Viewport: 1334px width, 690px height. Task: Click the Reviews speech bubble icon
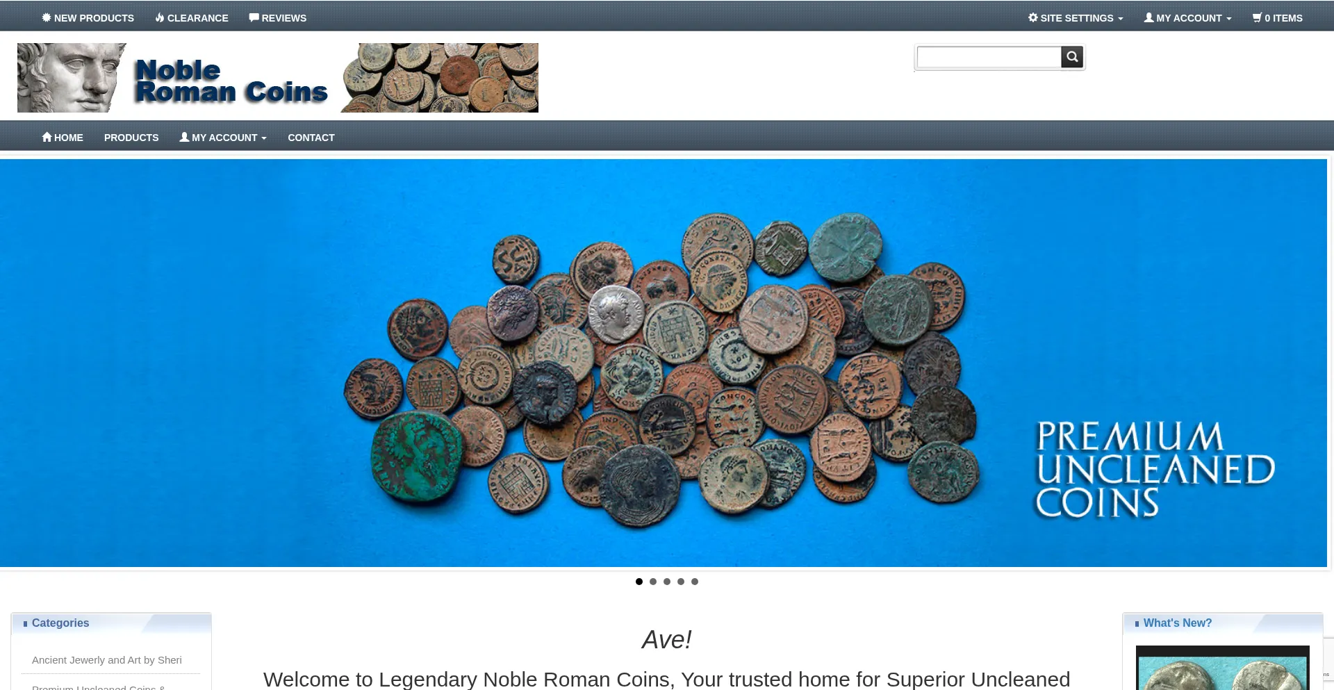tap(254, 18)
